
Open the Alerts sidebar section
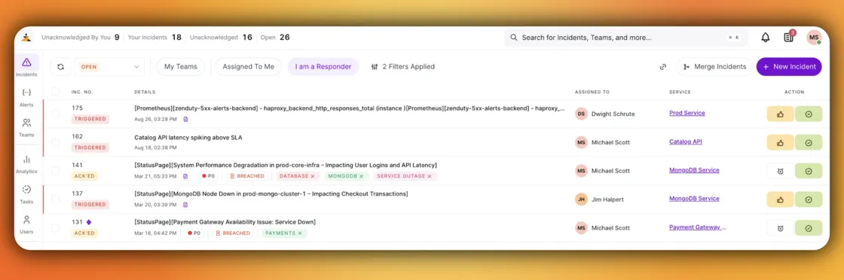tap(26, 97)
